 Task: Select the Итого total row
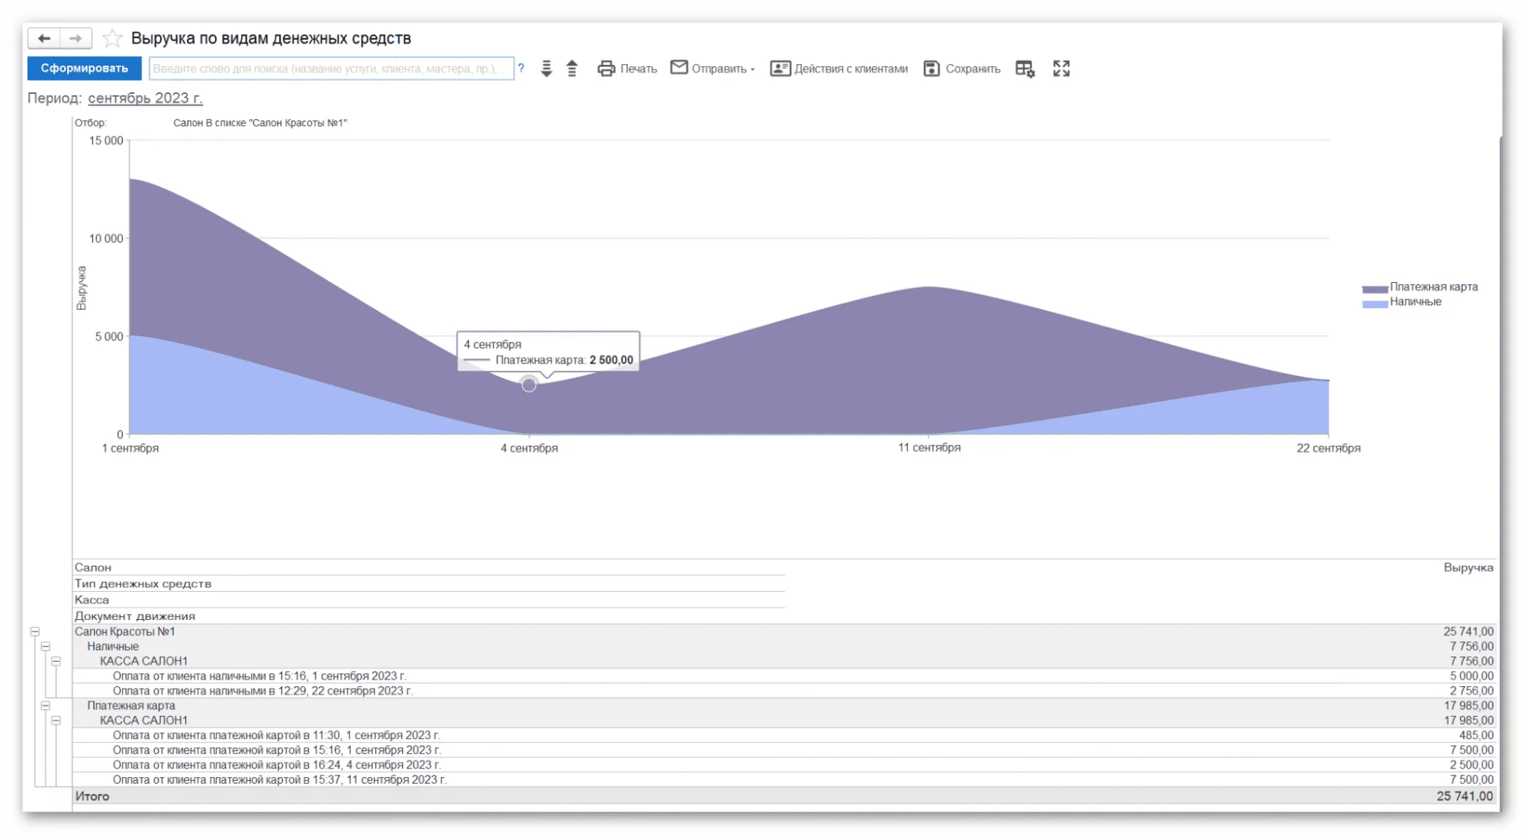tap(784, 796)
